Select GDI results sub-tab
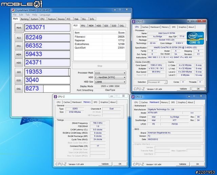The height and width of the screenshot is (175, 217). tap(106, 26)
